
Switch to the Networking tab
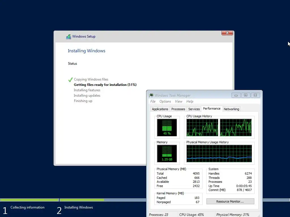(231, 109)
